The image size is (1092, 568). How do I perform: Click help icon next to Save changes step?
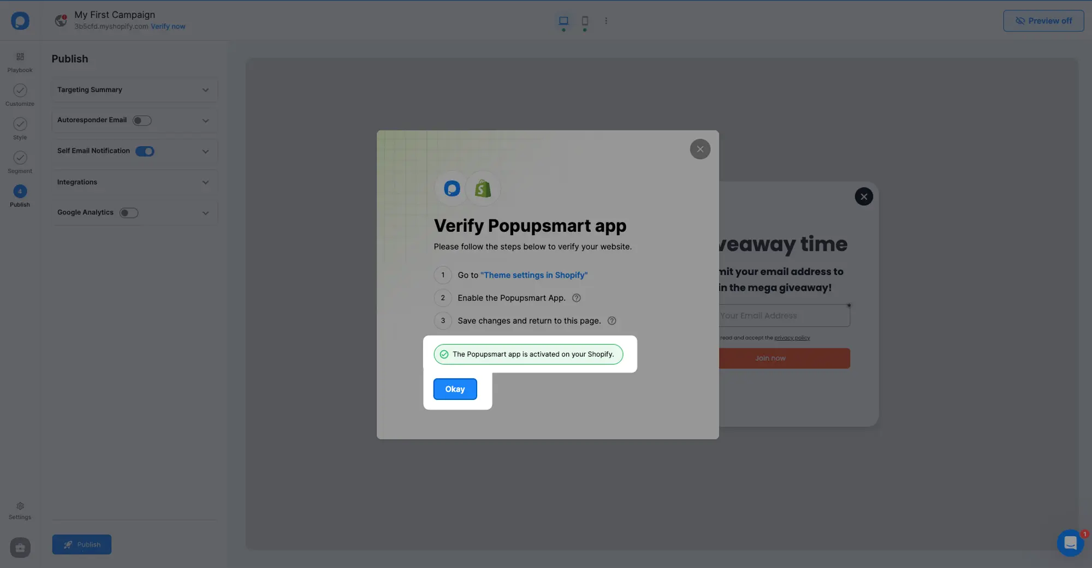(612, 321)
